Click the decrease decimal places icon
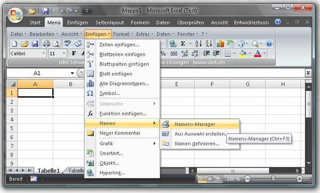 pos(195,54)
